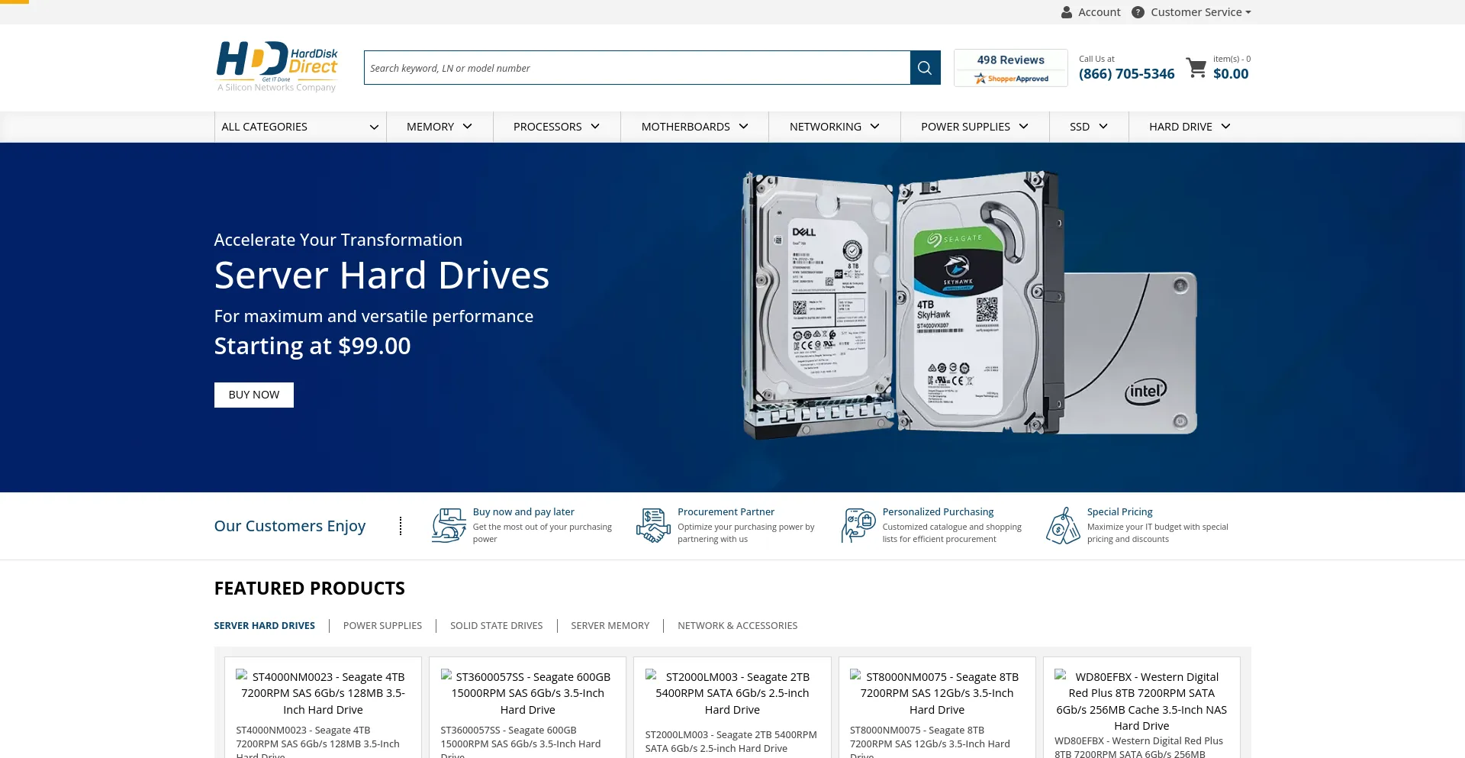The height and width of the screenshot is (758, 1465).
Task: Click the Customer Service help icon
Action: (x=1138, y=12)
